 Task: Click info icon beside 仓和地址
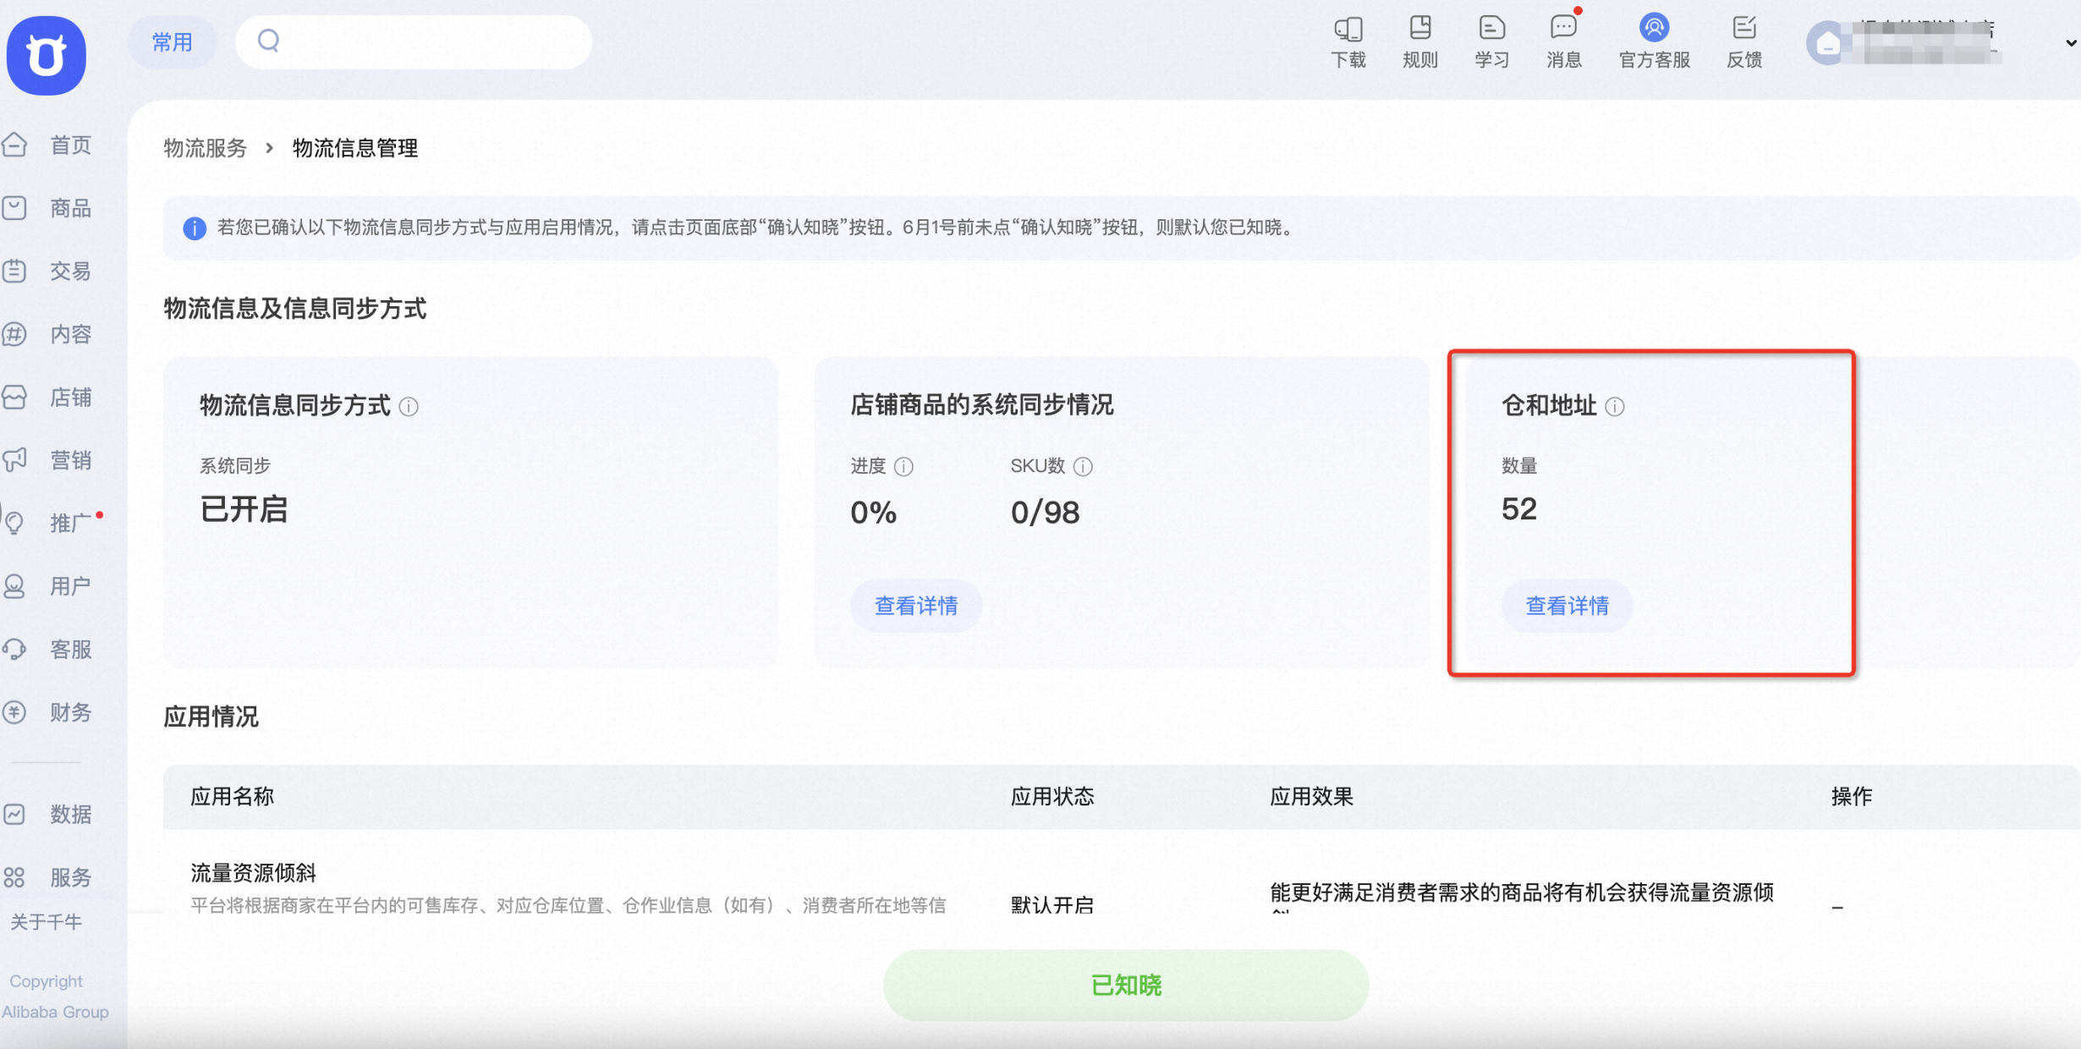pos(1615,407)
